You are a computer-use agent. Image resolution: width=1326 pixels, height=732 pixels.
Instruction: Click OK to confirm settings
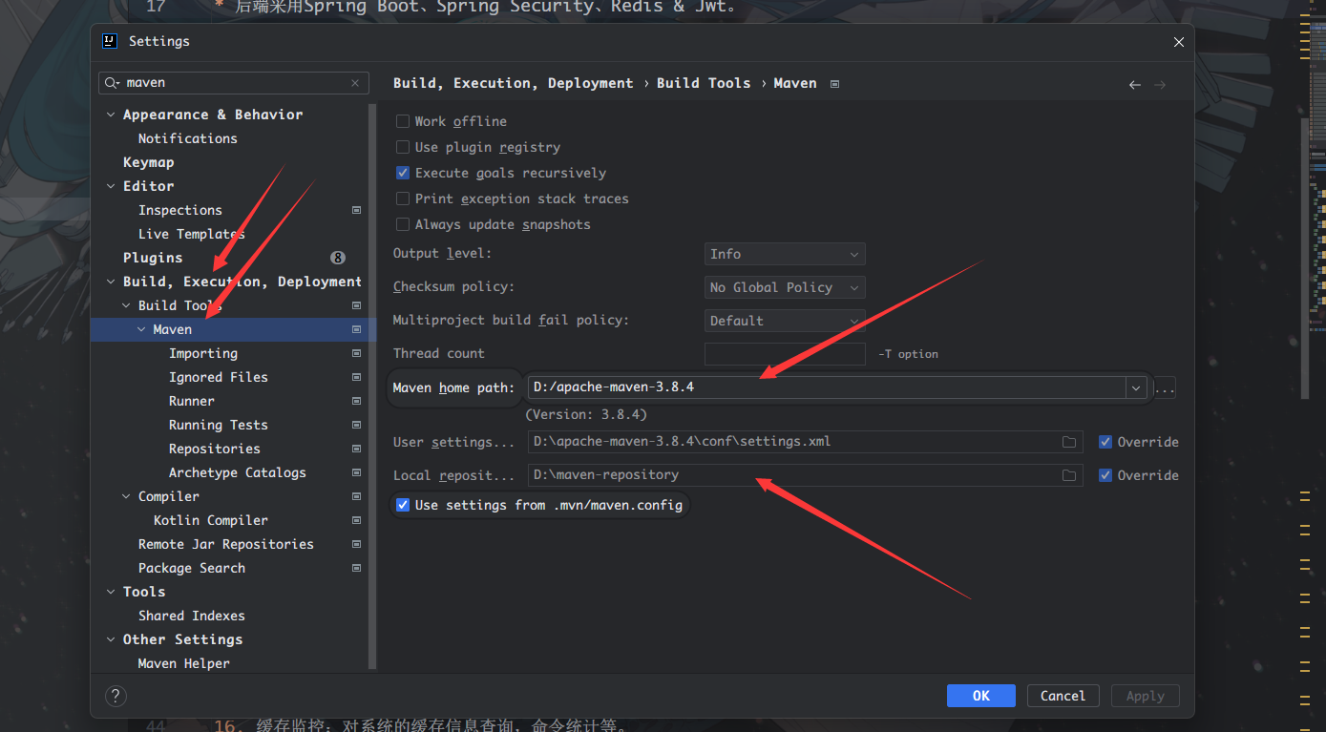pyautogui.click(x=981, y=696)
